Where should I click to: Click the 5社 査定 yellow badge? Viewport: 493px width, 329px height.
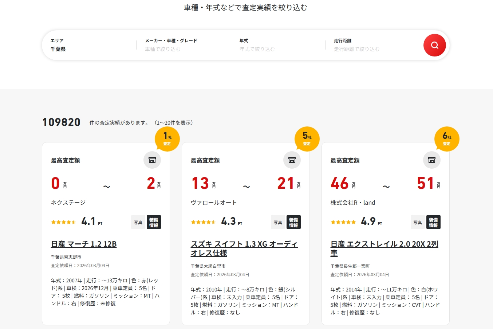coord(307,139)
